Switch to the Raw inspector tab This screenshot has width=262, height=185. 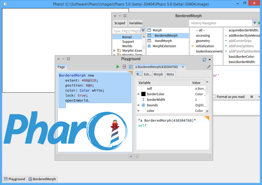[x=139, y=74]
